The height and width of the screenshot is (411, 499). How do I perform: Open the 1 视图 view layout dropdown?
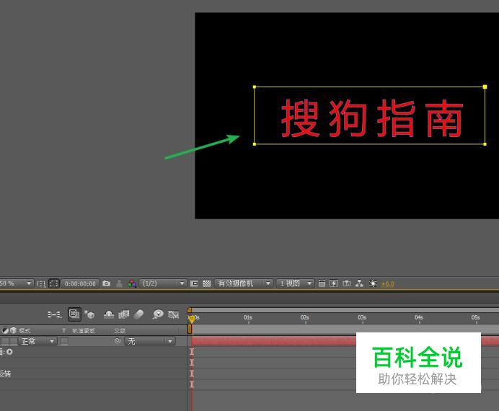[296, 283]
